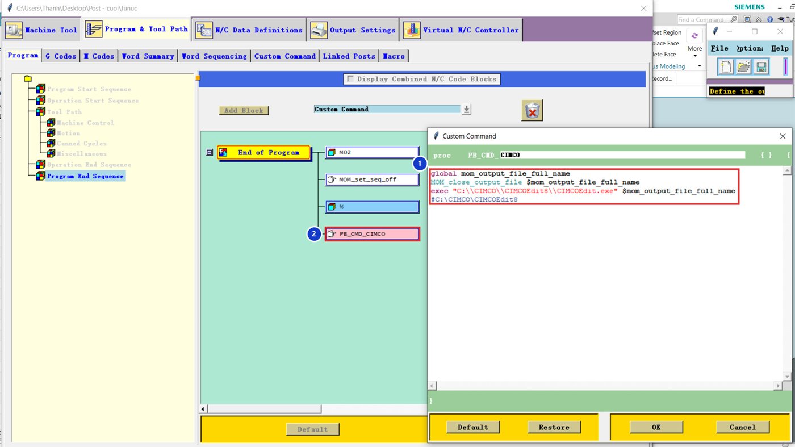Click the cube icon beside Machine Control
The width and height of the screenshot is (795, 447).
51,123
